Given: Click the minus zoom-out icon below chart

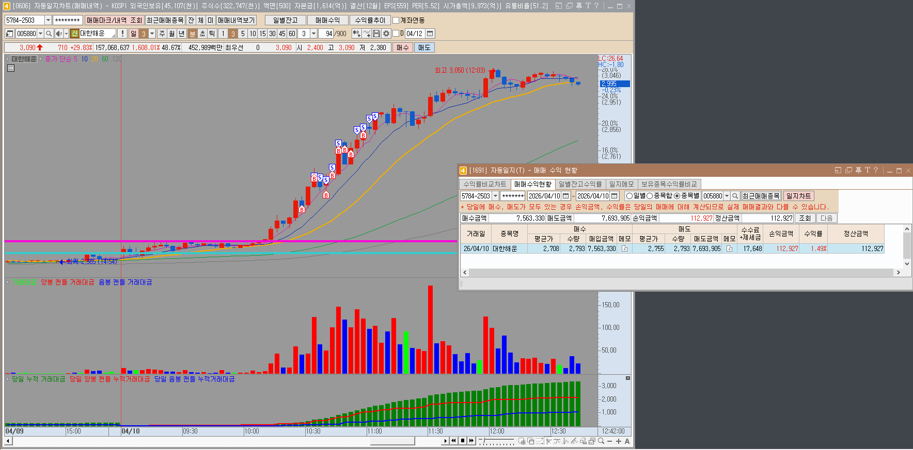Looking at the screenshot, I should [609, 441].
